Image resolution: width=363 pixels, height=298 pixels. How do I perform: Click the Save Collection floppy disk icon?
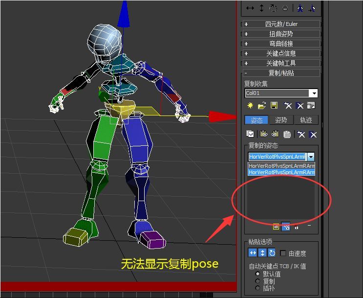coord(274,106)
